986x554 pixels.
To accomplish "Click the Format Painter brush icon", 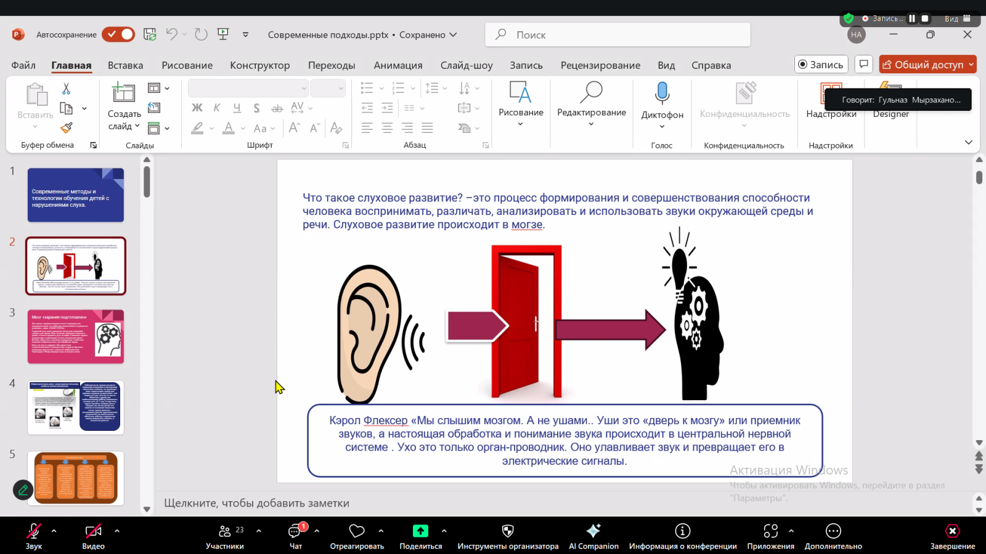I will (x=67, y=127).
